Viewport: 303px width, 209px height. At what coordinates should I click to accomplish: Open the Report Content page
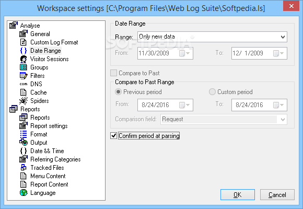49,184
